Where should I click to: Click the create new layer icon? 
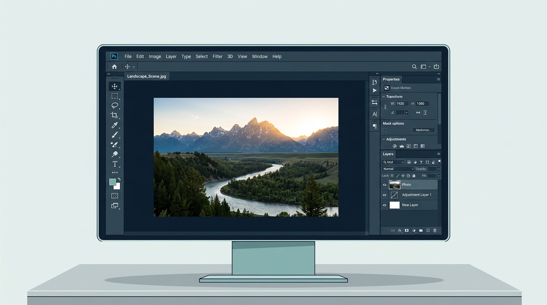pyautogui.click(x=428, y=230)
